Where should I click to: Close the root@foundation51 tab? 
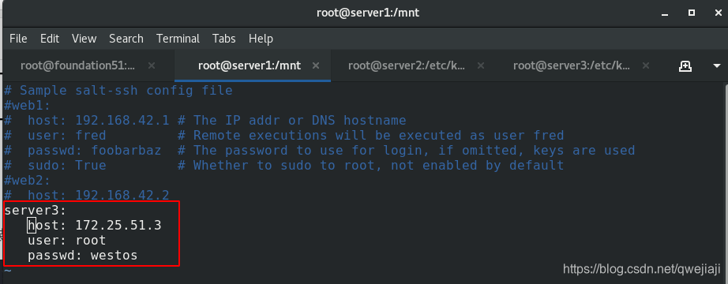point(152,66)
